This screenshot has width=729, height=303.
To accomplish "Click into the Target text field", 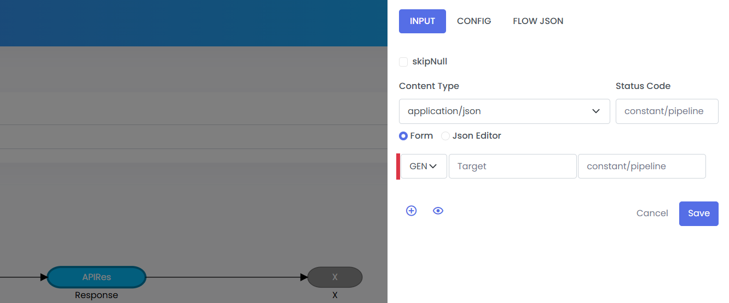I will point(512,167).
